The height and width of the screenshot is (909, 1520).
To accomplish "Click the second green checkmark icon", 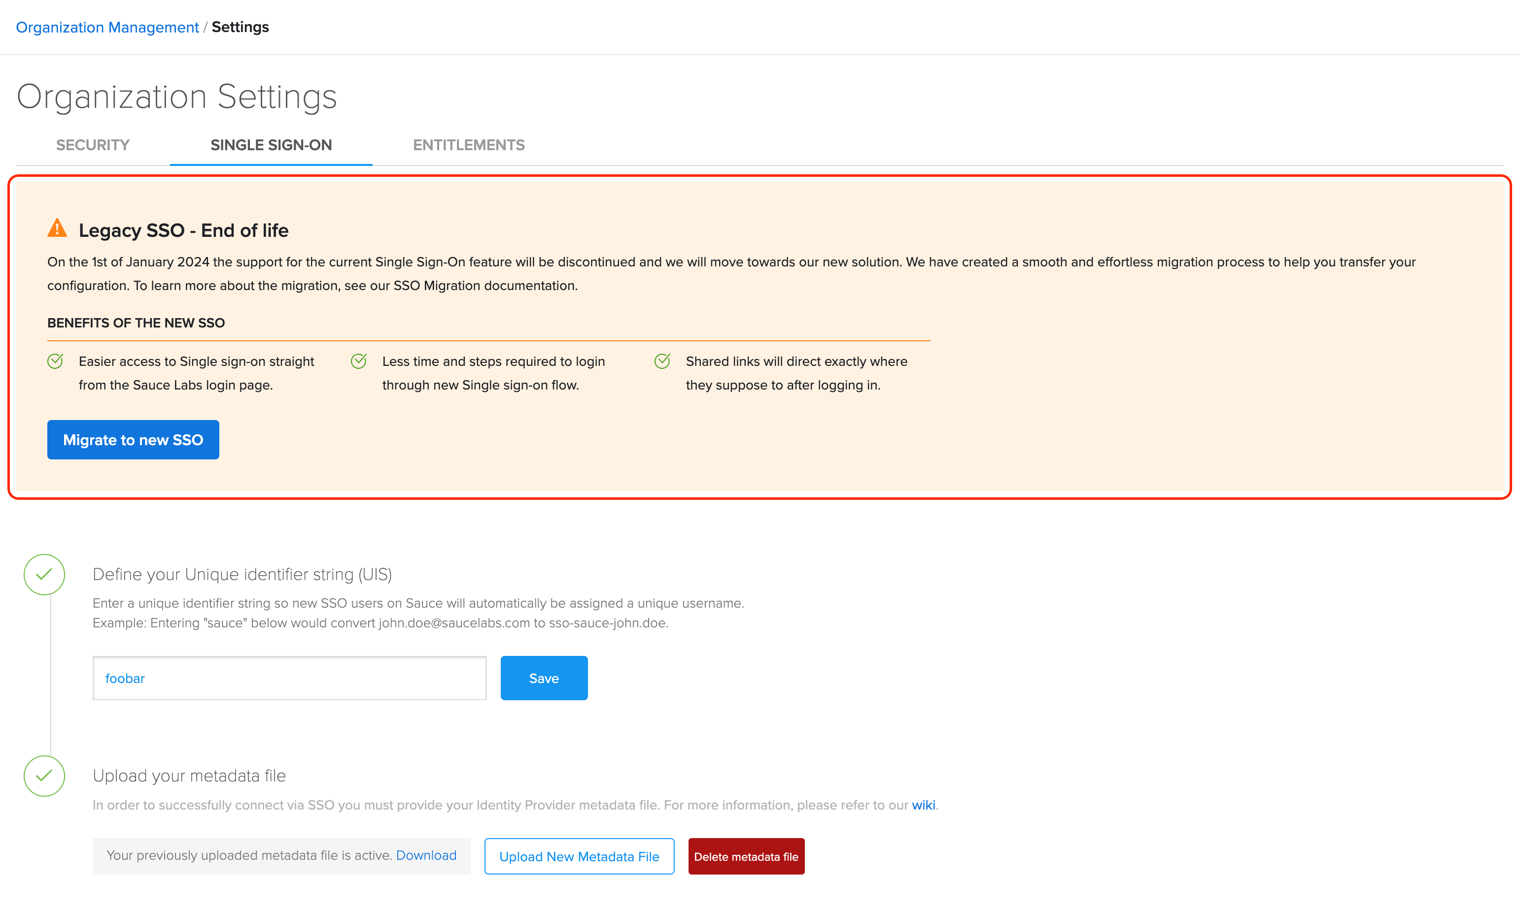I will (x=44, y=776).
